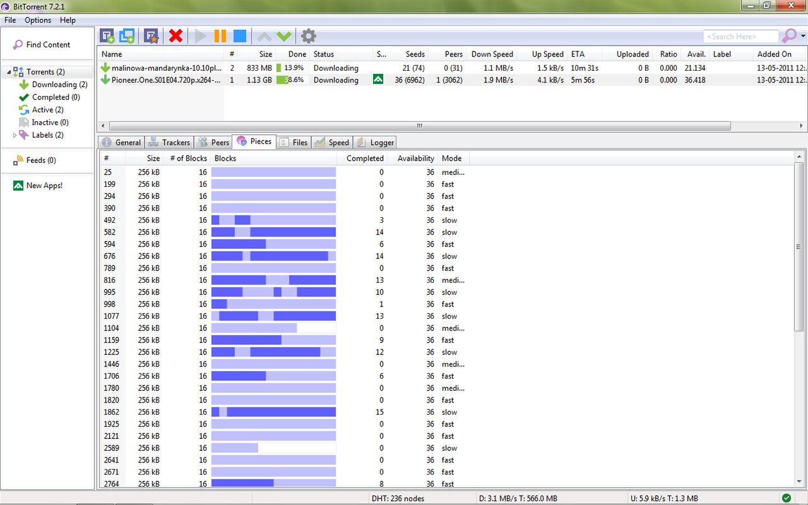Open the Options menu
The width and height of the screenshot is (808, 505).
coord(38,20)
